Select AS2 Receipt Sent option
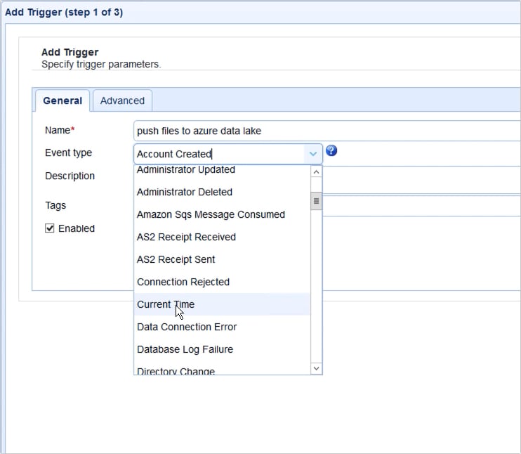This screenshot has height=454, width=521. click(x=176, y=259)
